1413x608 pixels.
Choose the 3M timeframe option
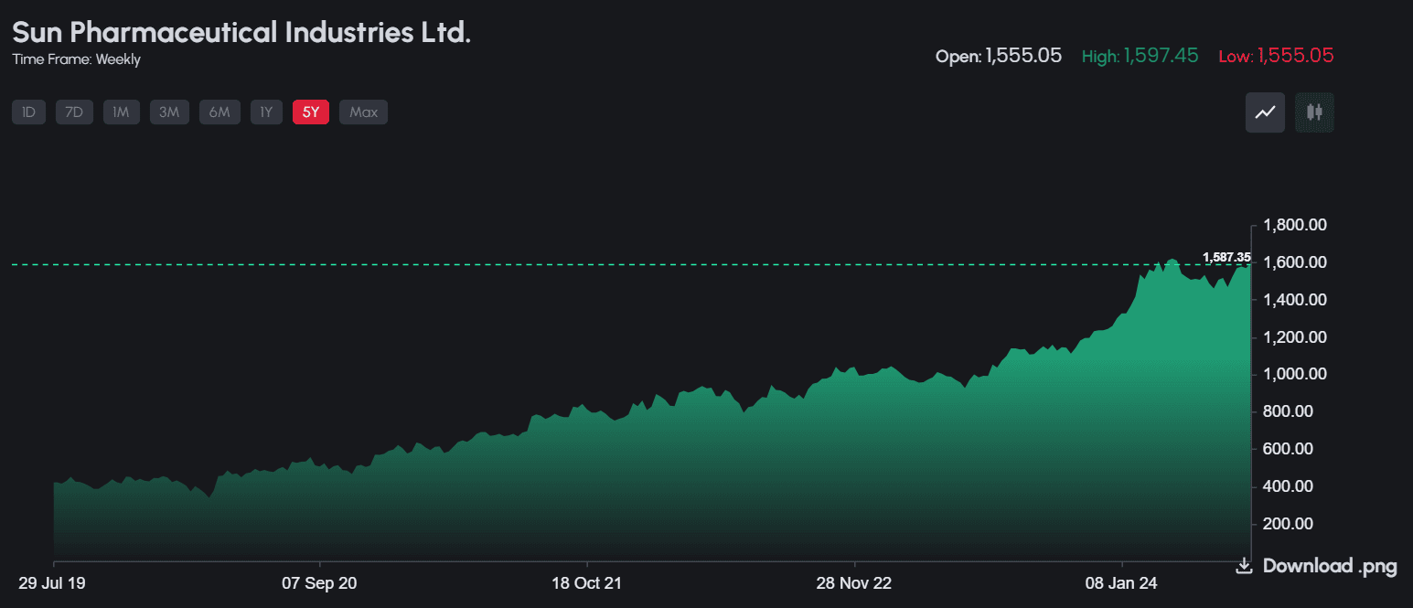coord(169,112)
